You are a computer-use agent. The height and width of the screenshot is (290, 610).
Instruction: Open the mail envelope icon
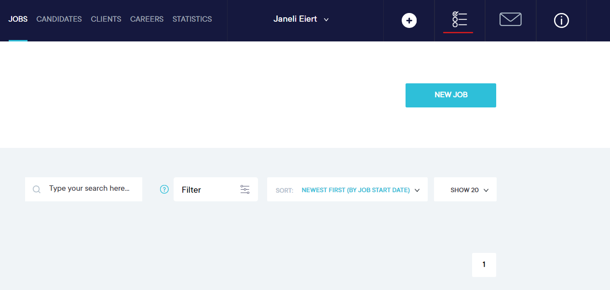pos(510,20)
